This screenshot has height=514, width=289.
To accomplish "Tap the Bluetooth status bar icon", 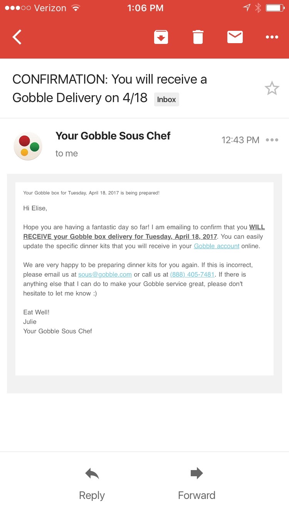I will (x=258, y=8).
